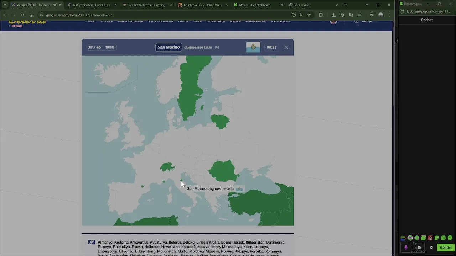The height and width of the screenshot is (256, 456).
Task: Switch to Yeni Sekme tab
Action: point(313,5)
